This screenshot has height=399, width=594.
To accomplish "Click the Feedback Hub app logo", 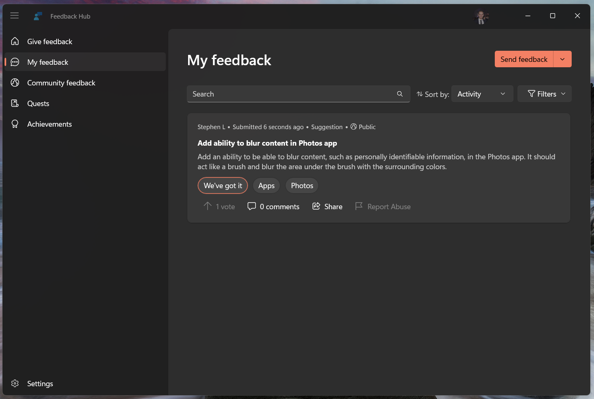I will point(38,16).
